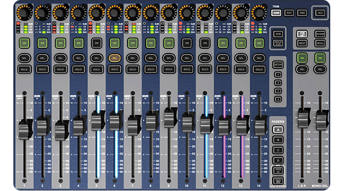This screenshot has height=191, width=344.
Task: Tap the SOLO button on channel 3
Action: tap(60, 70)
